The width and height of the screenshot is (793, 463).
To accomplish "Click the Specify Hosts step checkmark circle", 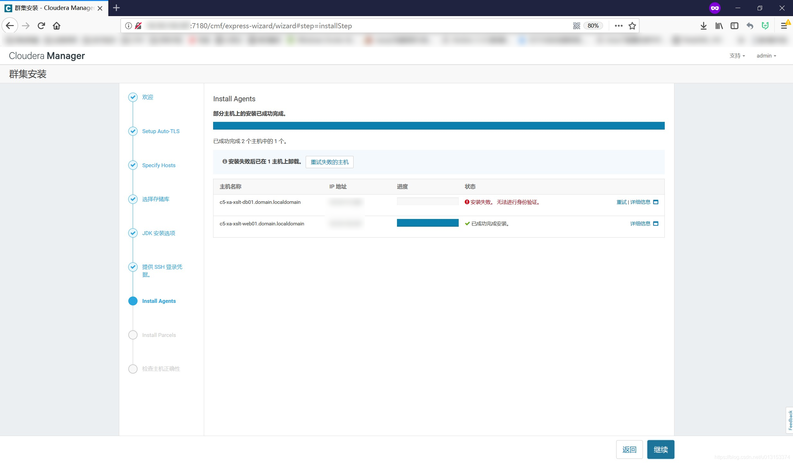I will tap(133, 165).
